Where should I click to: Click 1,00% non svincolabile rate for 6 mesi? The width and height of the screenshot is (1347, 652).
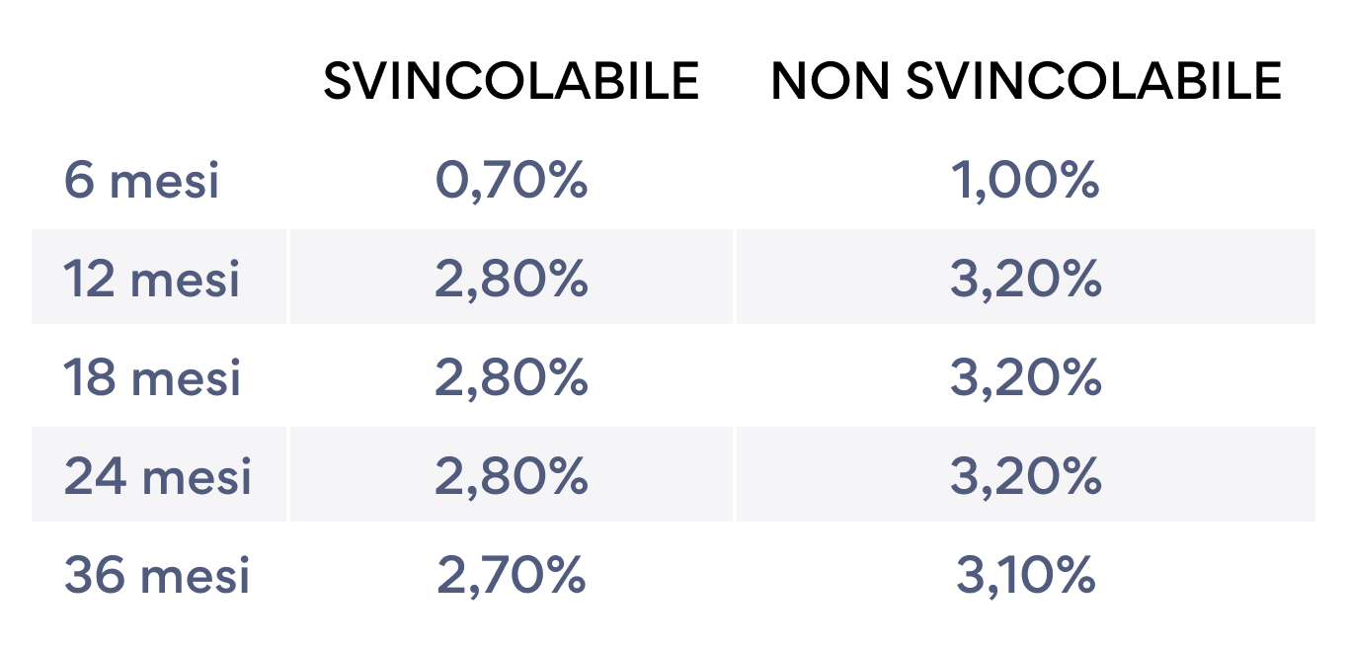[x=1026, y=181]
